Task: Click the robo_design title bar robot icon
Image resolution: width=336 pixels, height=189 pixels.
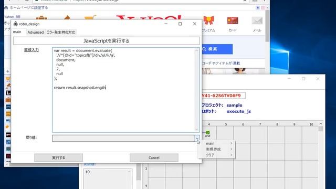Action: 15,24
